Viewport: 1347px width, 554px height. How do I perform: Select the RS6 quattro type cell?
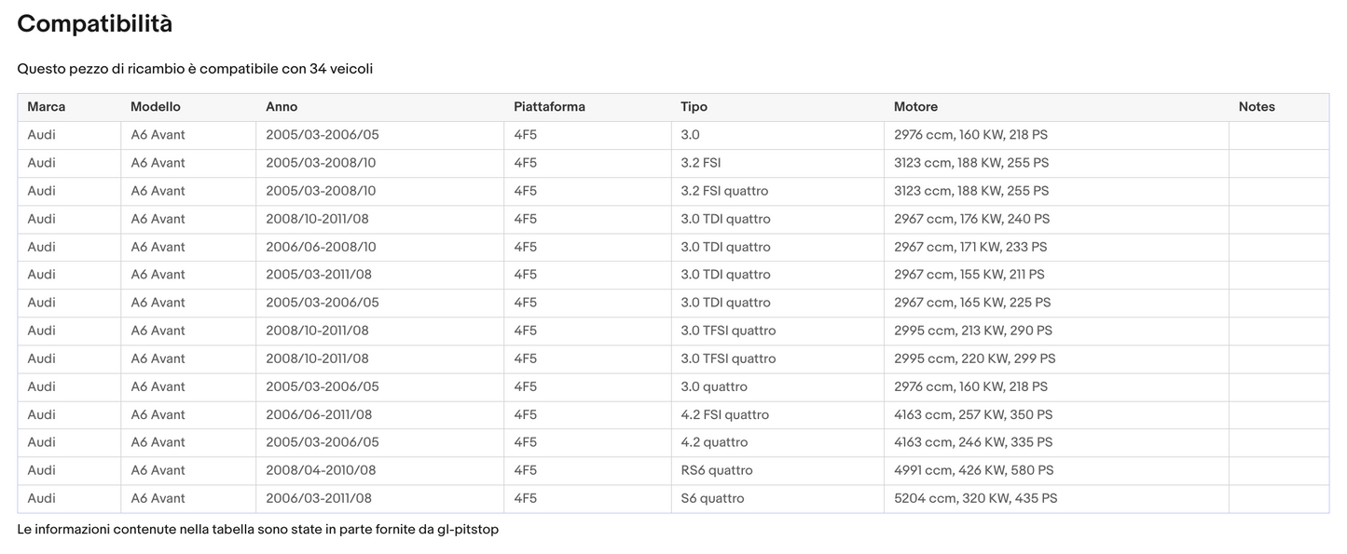coord(716,470)
